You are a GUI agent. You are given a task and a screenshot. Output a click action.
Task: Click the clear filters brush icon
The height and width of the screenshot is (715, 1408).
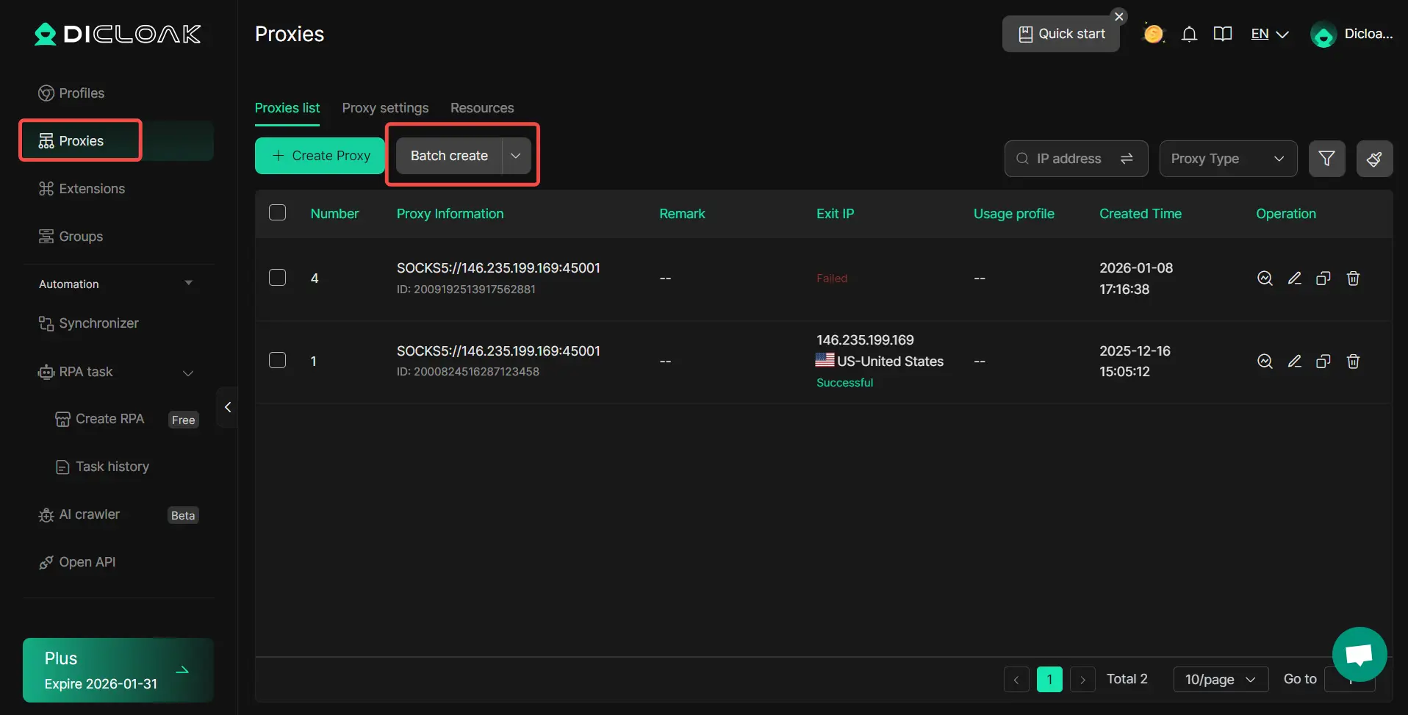1374,159
